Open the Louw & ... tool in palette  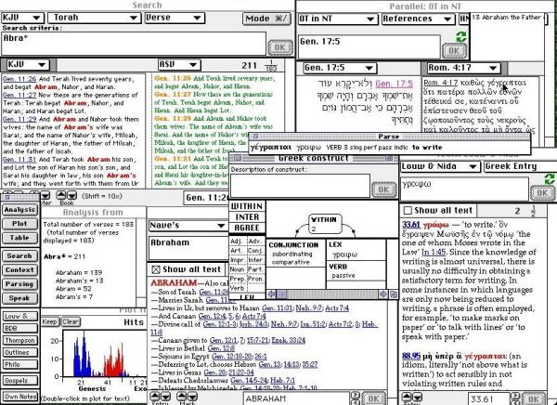coord(20,316)
